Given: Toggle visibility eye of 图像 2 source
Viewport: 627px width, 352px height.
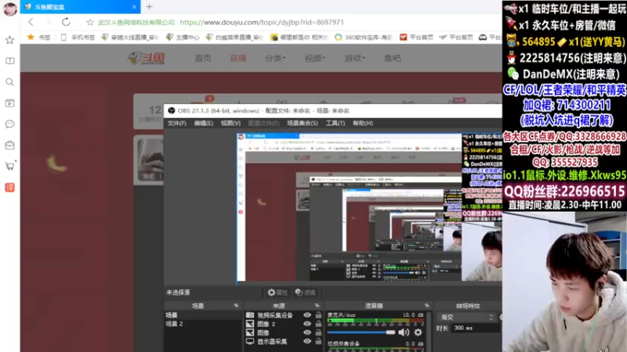Looking at the screenshot, I should [x=307, y=324].
